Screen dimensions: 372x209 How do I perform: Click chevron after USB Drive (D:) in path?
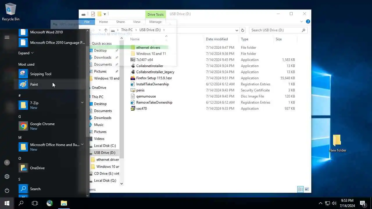pos(164,30)
